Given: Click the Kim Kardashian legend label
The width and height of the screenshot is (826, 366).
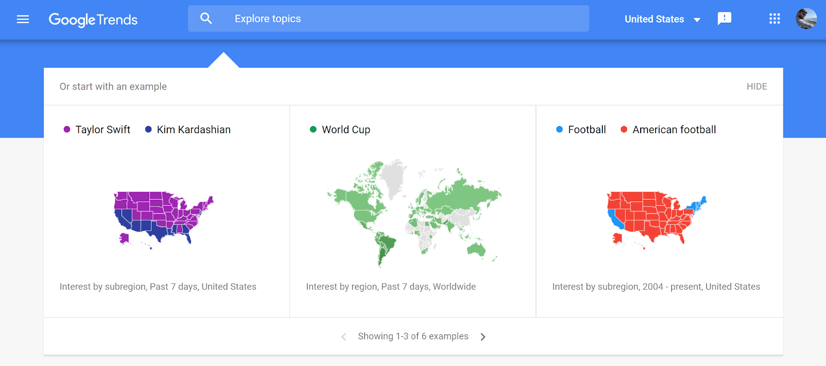Looking at the screenshot, I should (194, 130).
